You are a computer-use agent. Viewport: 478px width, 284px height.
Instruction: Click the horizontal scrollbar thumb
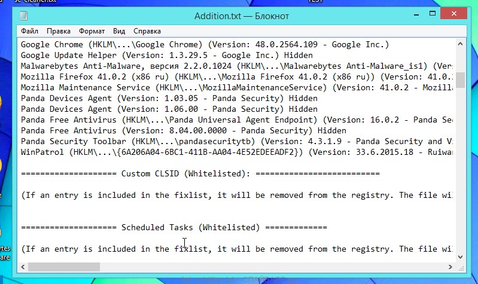tap(64, 267)
